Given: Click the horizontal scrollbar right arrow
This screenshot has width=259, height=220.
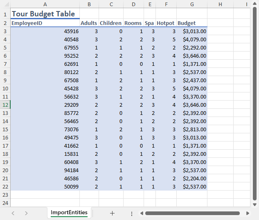Looking at the screenshot, I should point(248,213).
